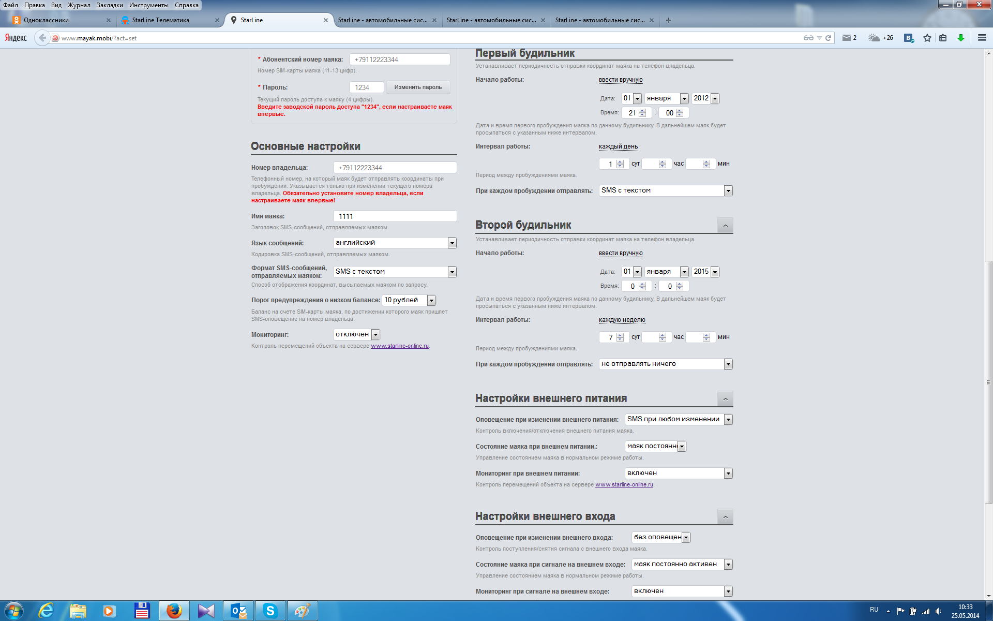Click ввести вручную link under Первый будильник
The width and height of the screenshot is (993, 621).
(620, 80)
